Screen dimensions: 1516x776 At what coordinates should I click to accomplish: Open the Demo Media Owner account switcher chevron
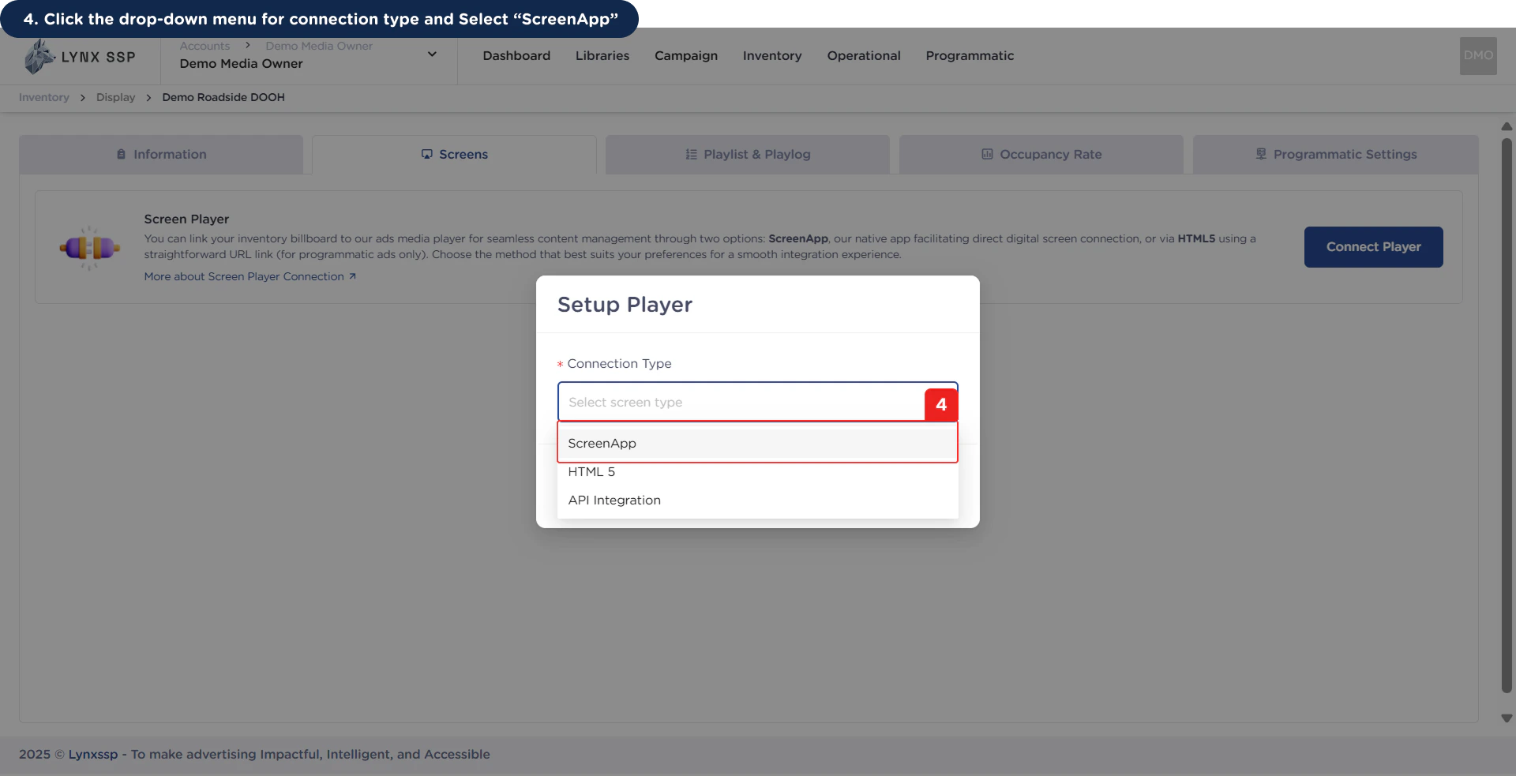(x=432, y=54)
